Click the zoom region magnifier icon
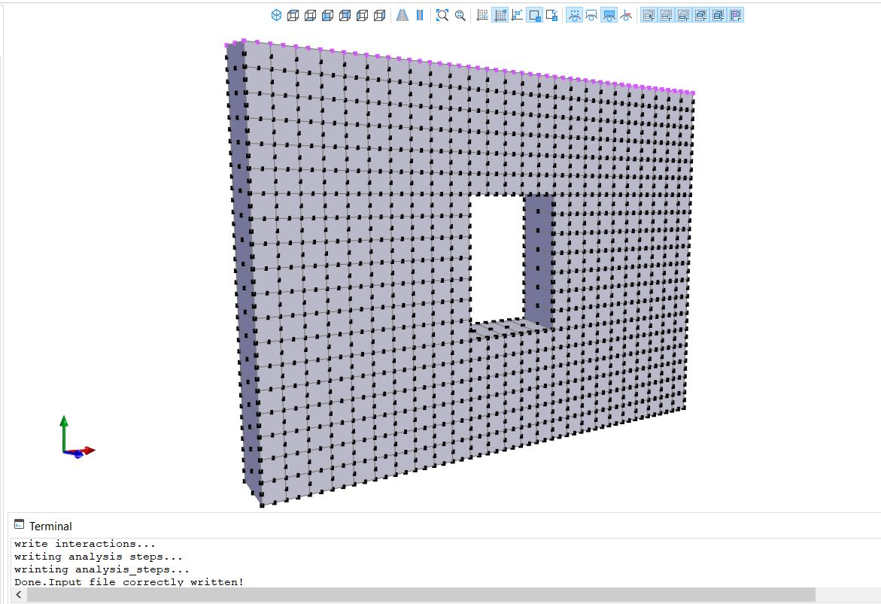 tap(460, 15)
